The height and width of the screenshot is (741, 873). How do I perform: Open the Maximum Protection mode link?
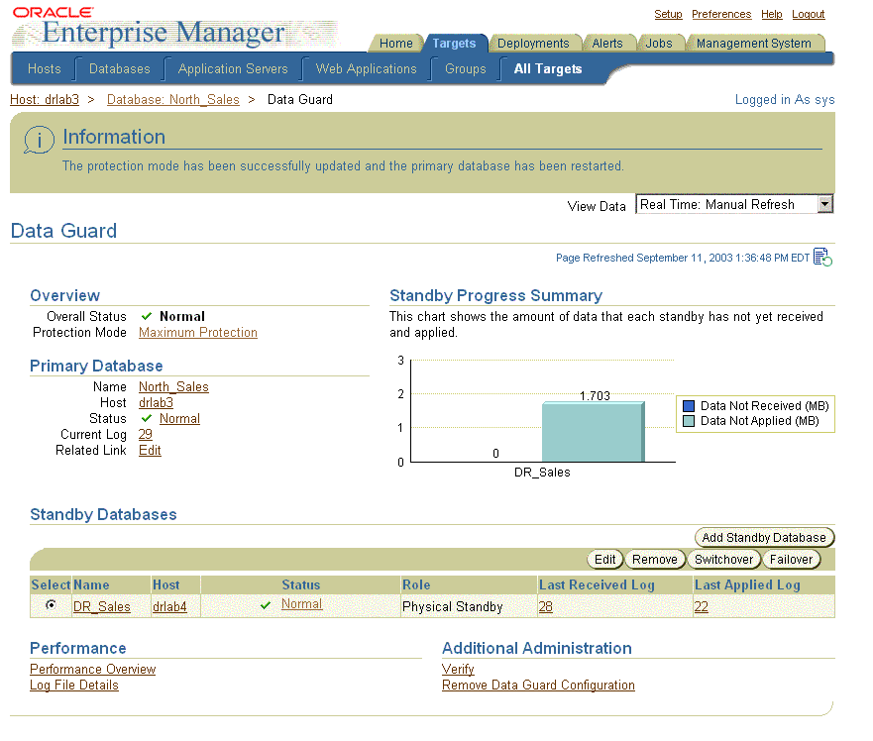point(197,332)
